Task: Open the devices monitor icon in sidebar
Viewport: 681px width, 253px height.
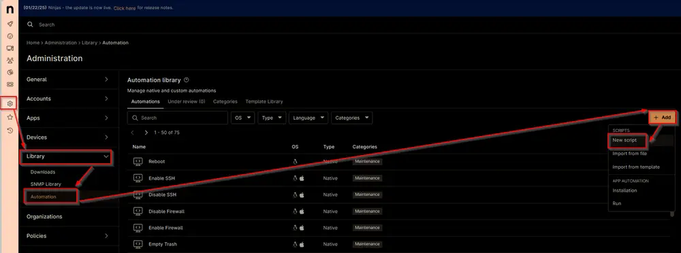Action: (x=10, y=48)
